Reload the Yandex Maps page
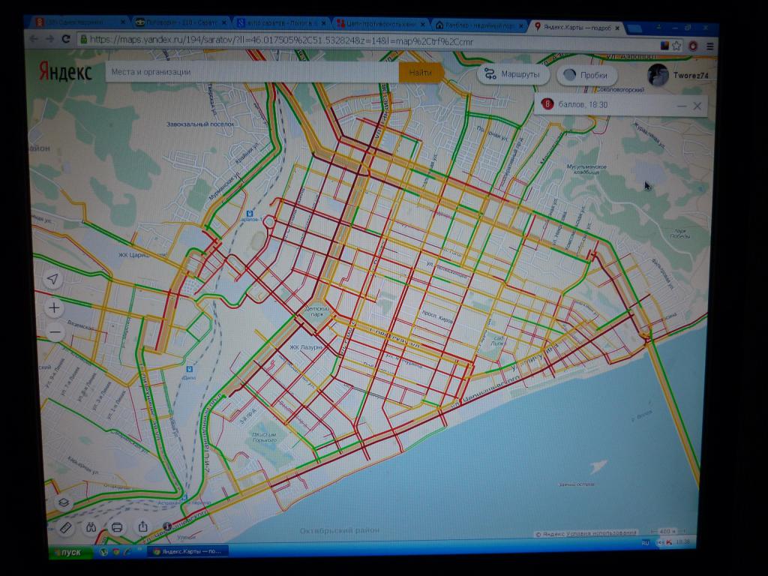The height and width of the screenshot is (576, 768). coord(66,39)
